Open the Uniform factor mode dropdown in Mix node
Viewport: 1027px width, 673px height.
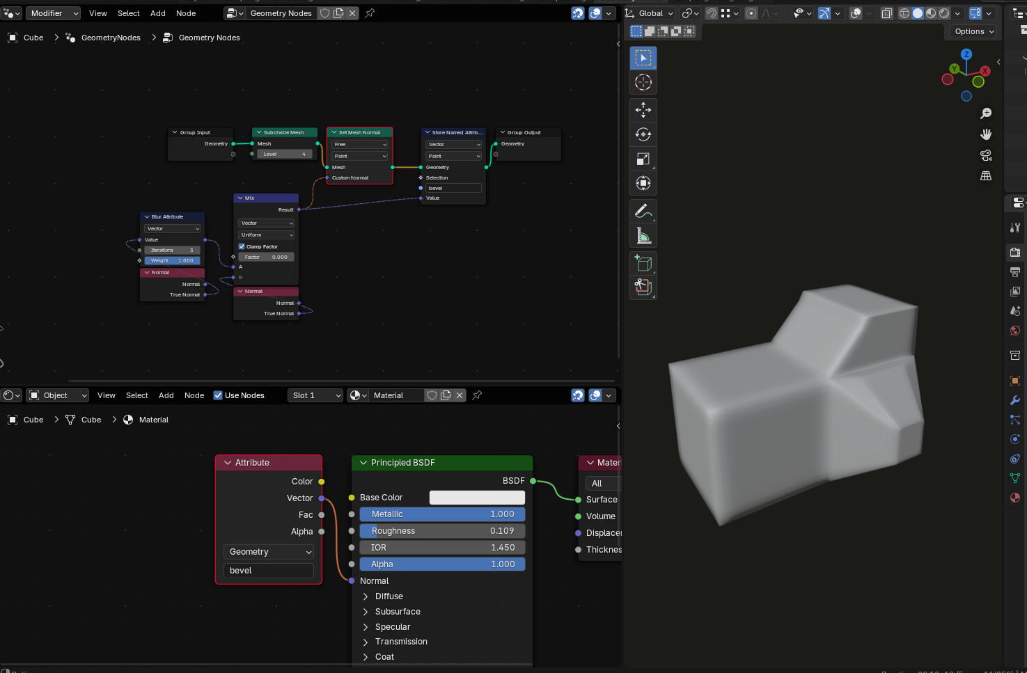click(x=267, y=235)
